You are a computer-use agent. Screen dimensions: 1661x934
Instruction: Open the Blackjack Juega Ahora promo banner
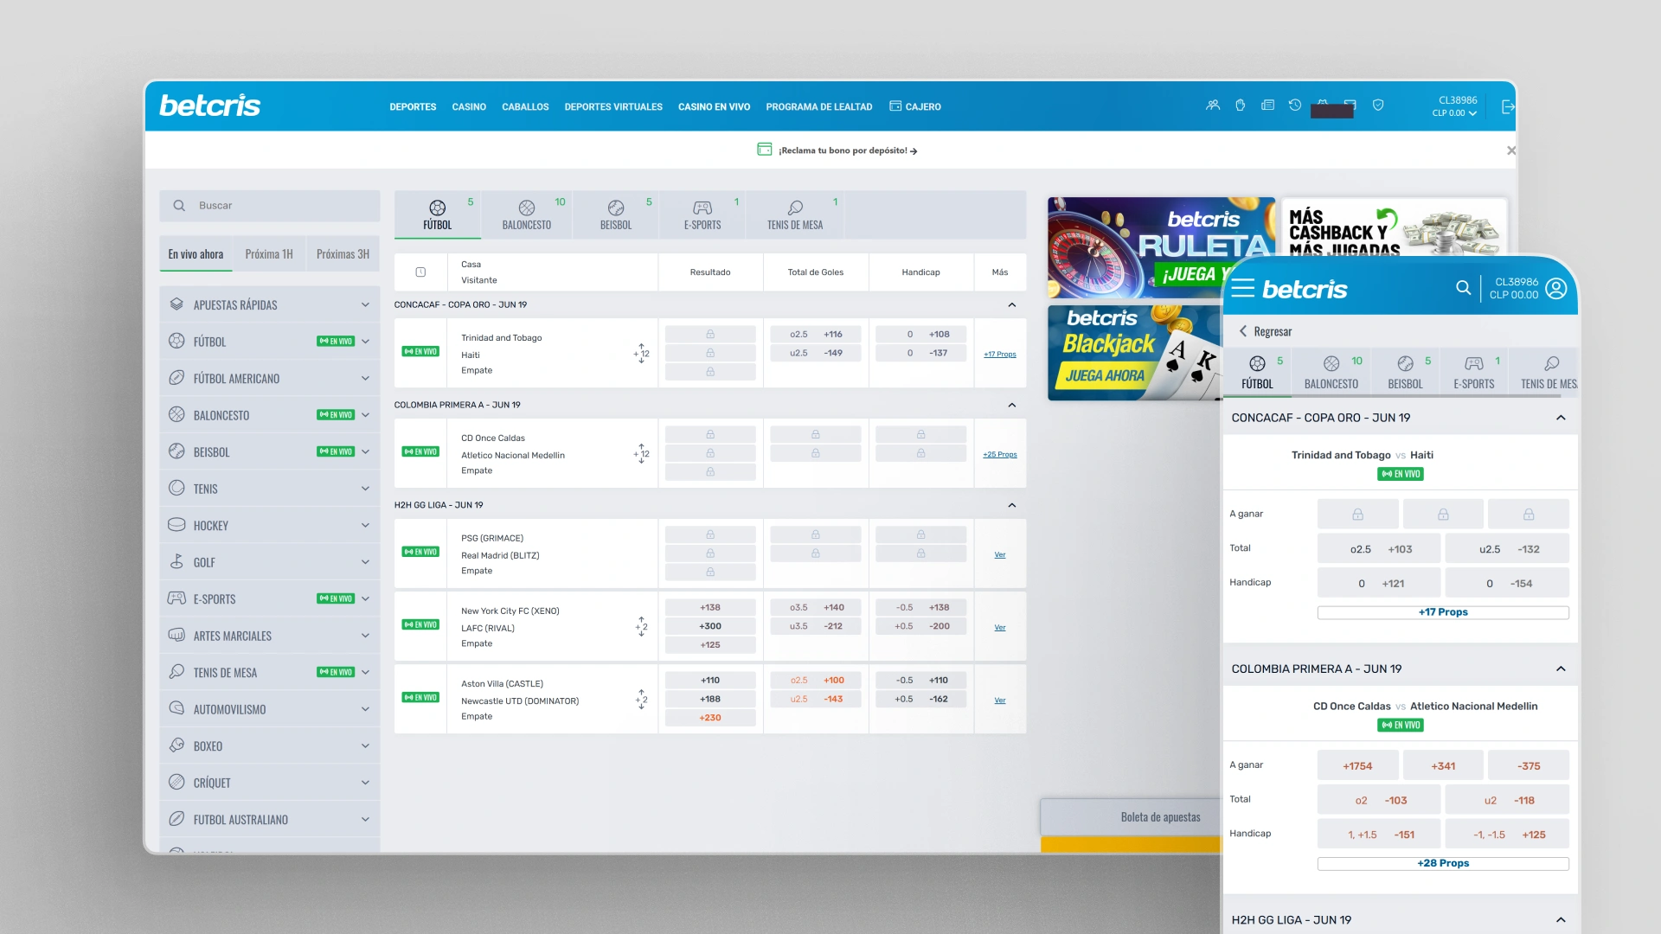point(1134,353)
